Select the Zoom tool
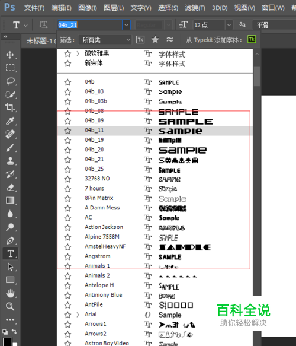This screenshot has width=296, height=346. point(10,306)
